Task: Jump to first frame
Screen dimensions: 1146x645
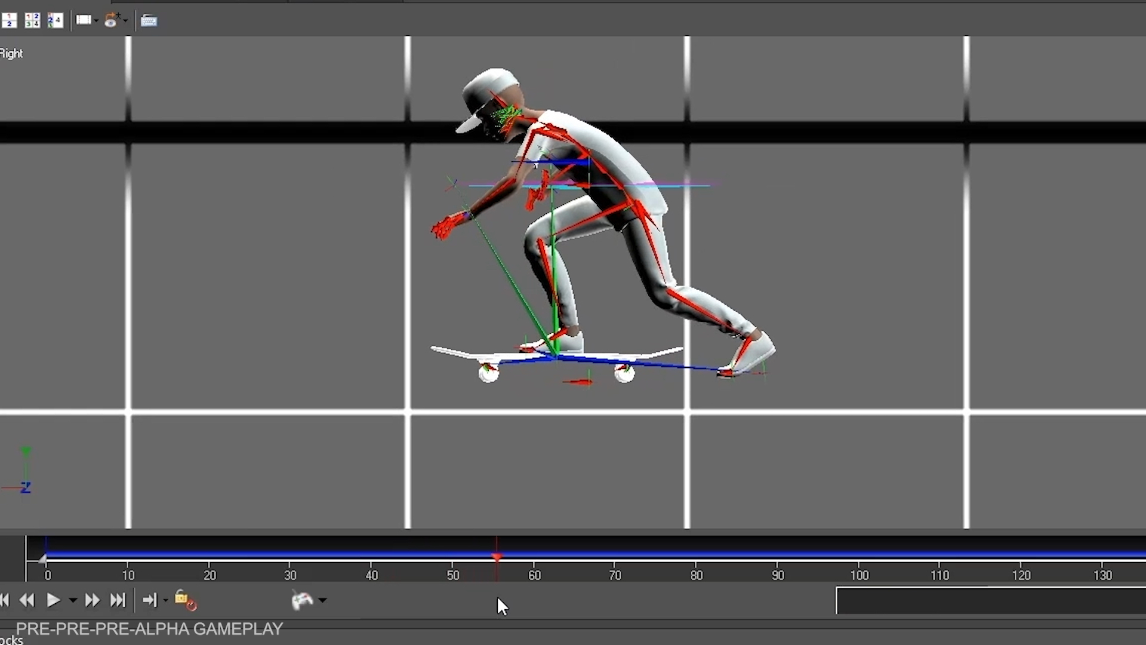Action: (5, 600)
